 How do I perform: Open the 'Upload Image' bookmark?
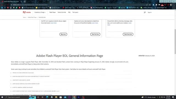[161, 8]
